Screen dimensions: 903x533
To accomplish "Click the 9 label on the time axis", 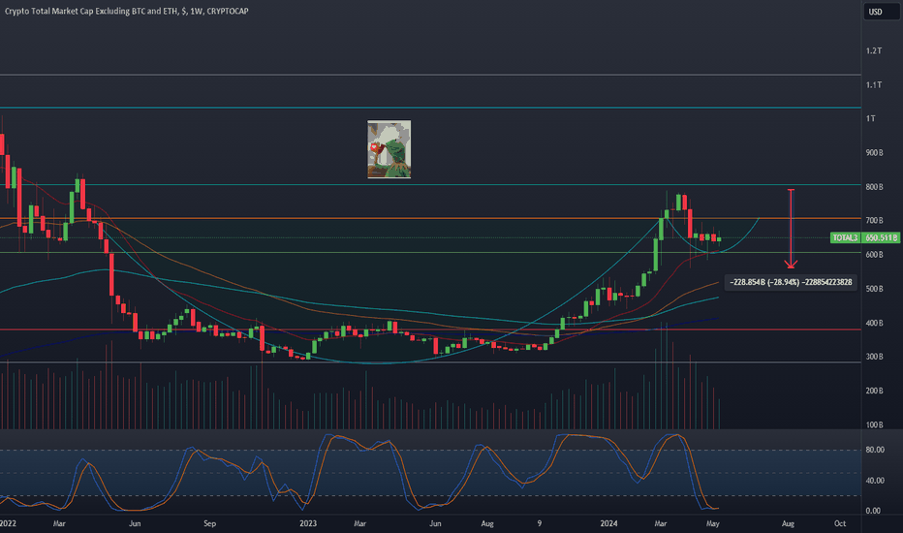I will coord(540,523).
